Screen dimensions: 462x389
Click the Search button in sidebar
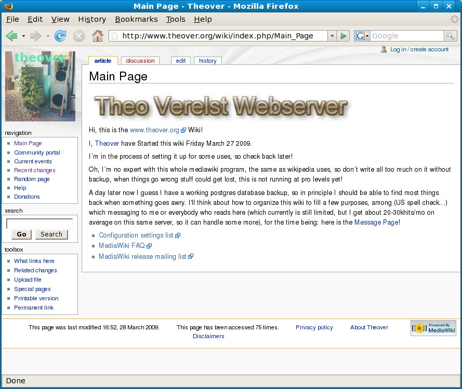[x=51, y=234]
